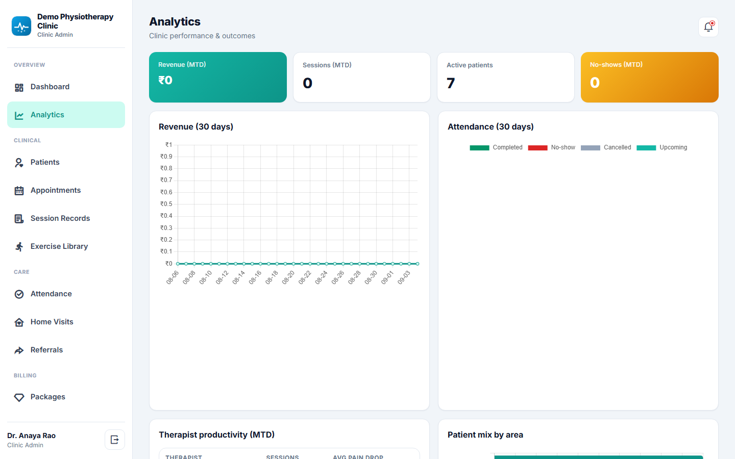Click the Revenue (30 days) chart title
This screenshot has width=735, height=459.
click(x=196, y=126)
